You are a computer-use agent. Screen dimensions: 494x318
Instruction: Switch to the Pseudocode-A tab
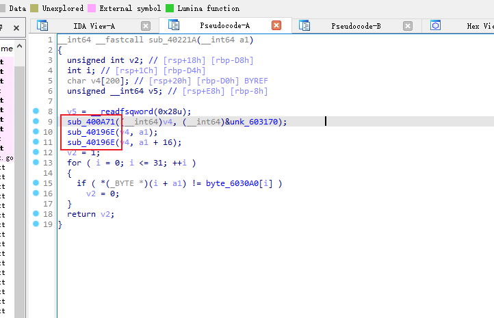pyautogui.click(x=224, y=25)
